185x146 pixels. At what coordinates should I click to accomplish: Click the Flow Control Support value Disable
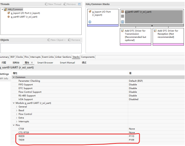[133, 92]
